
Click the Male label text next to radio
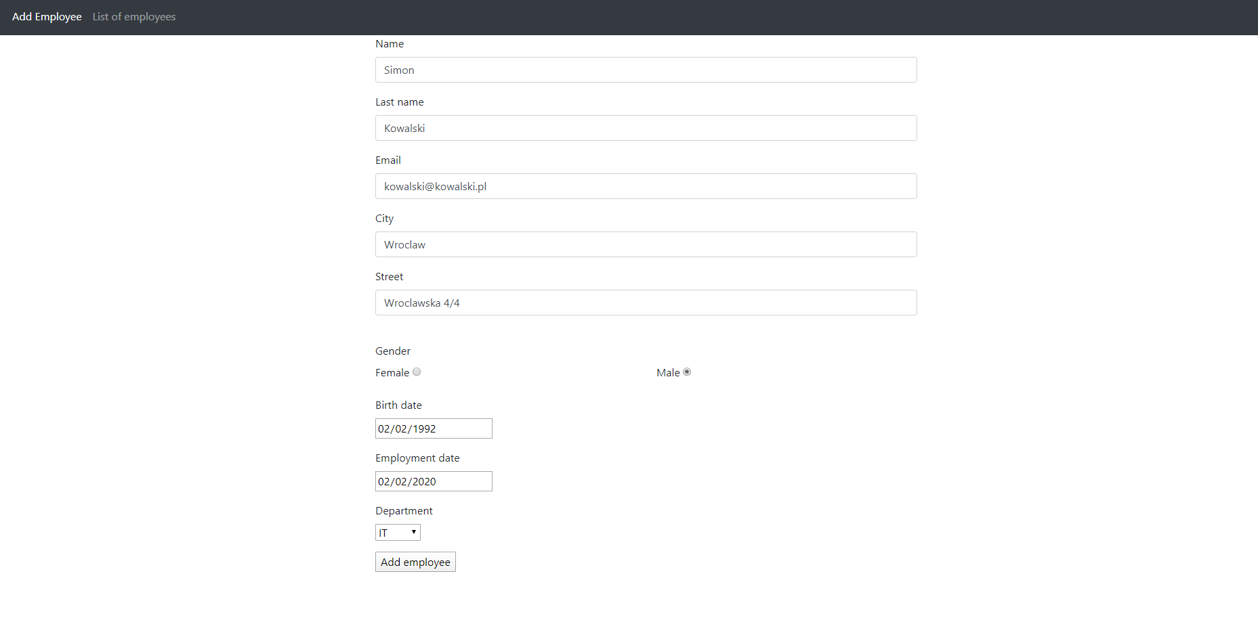tap(667, 372)
